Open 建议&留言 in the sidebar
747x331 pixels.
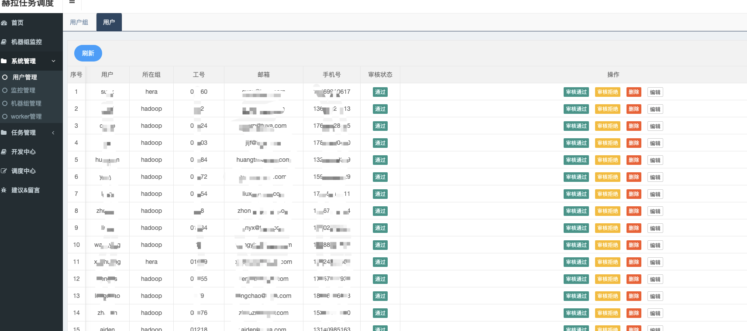pos(25,190)
